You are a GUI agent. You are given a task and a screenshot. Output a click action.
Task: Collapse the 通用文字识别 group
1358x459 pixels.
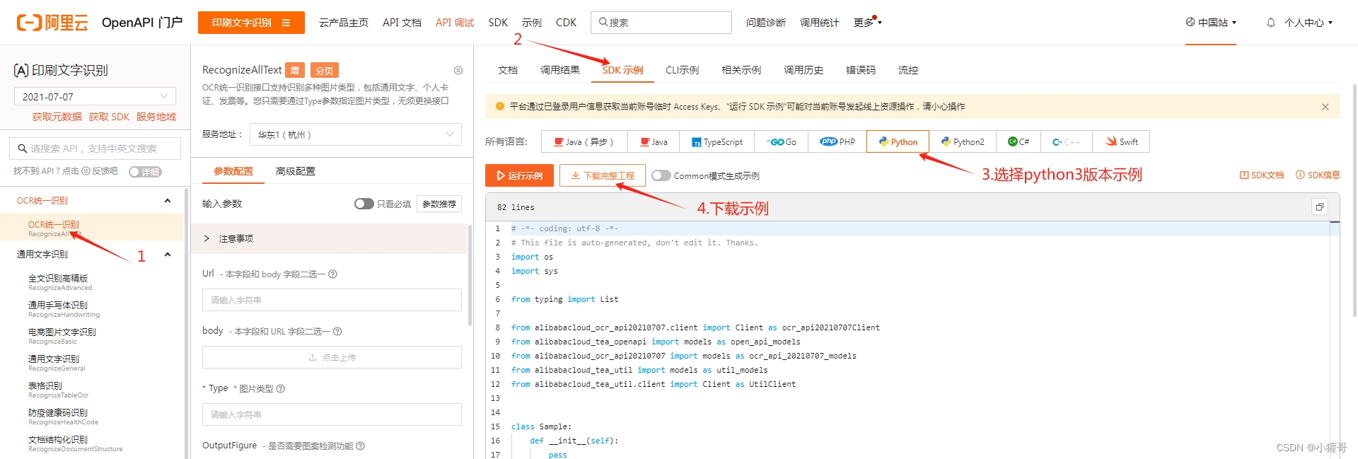pos(168,255)
